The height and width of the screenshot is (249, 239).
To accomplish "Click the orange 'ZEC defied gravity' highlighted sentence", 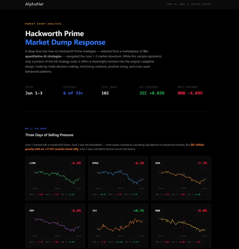I will pos(115,147).
